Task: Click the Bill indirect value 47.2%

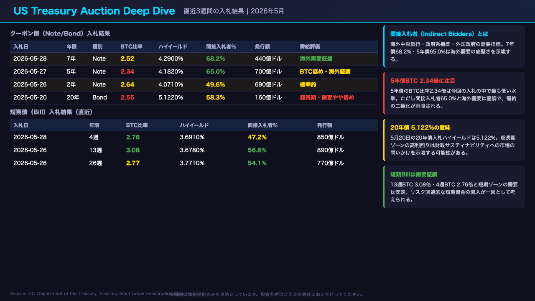Action: click(x=257, y=137)
